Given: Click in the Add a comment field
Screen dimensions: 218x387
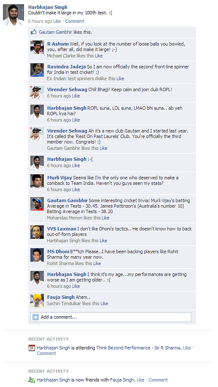Looking at the screenshot, I should pyautogui.click(x=111, y=317).
